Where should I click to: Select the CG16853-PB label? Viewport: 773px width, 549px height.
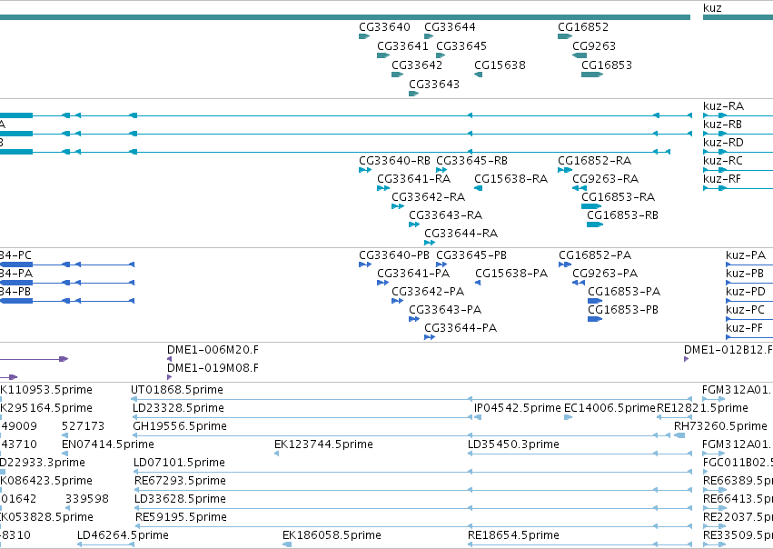(623, 310)
